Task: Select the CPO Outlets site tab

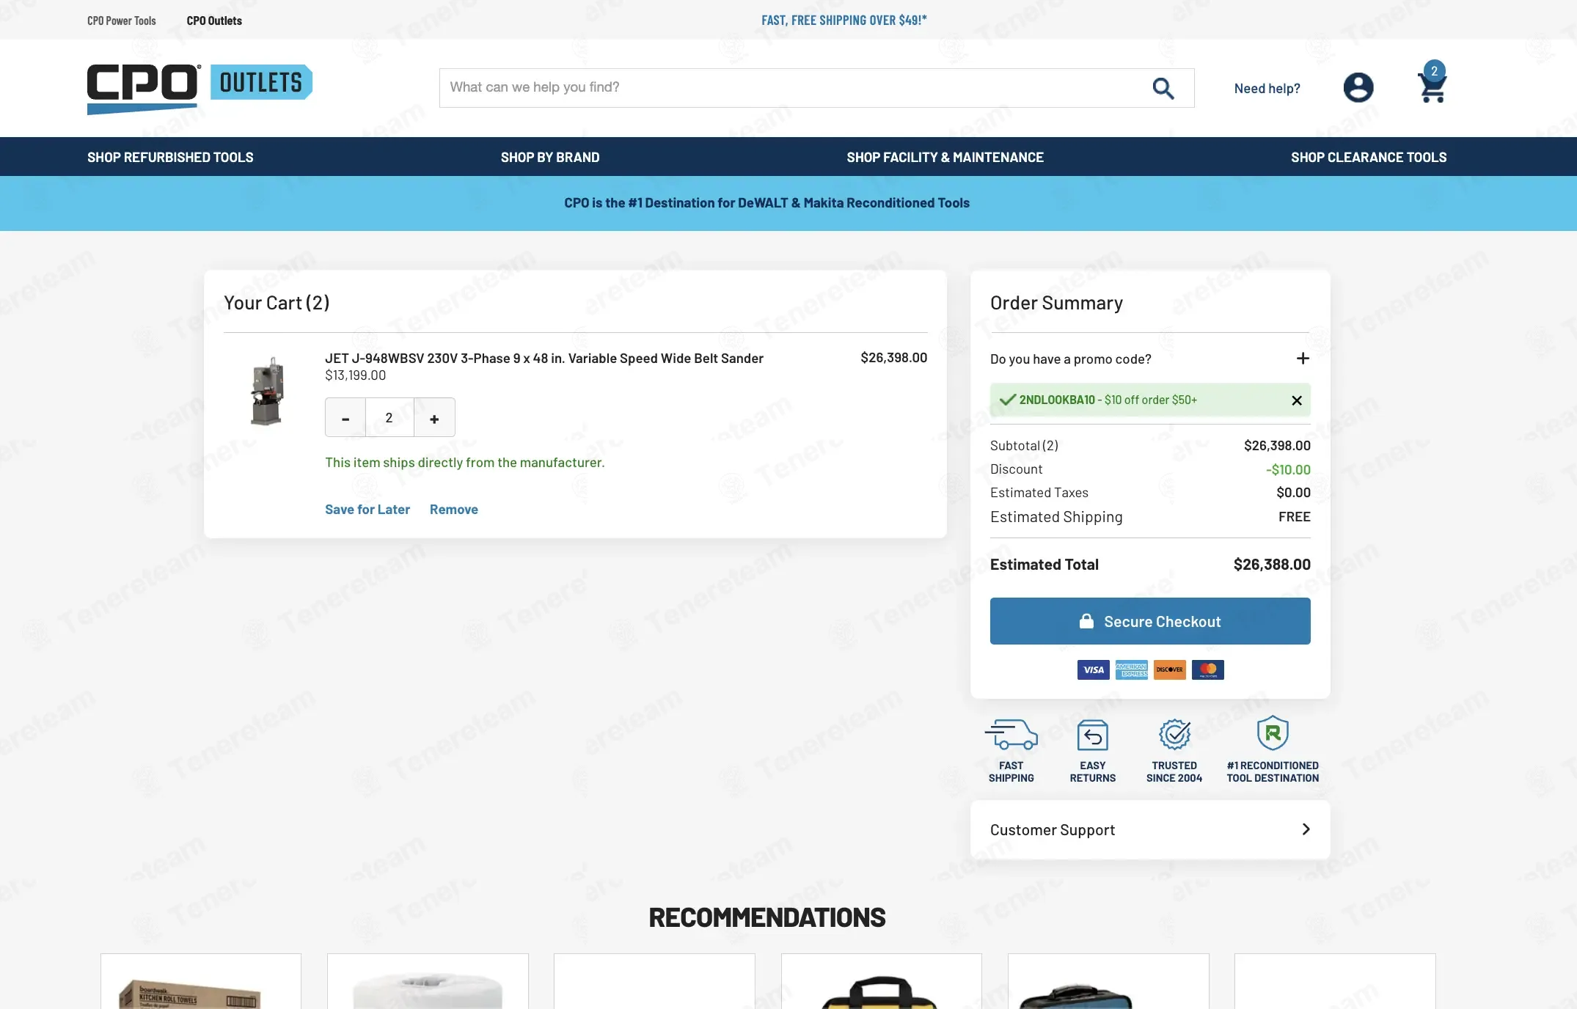Action: 214,21
